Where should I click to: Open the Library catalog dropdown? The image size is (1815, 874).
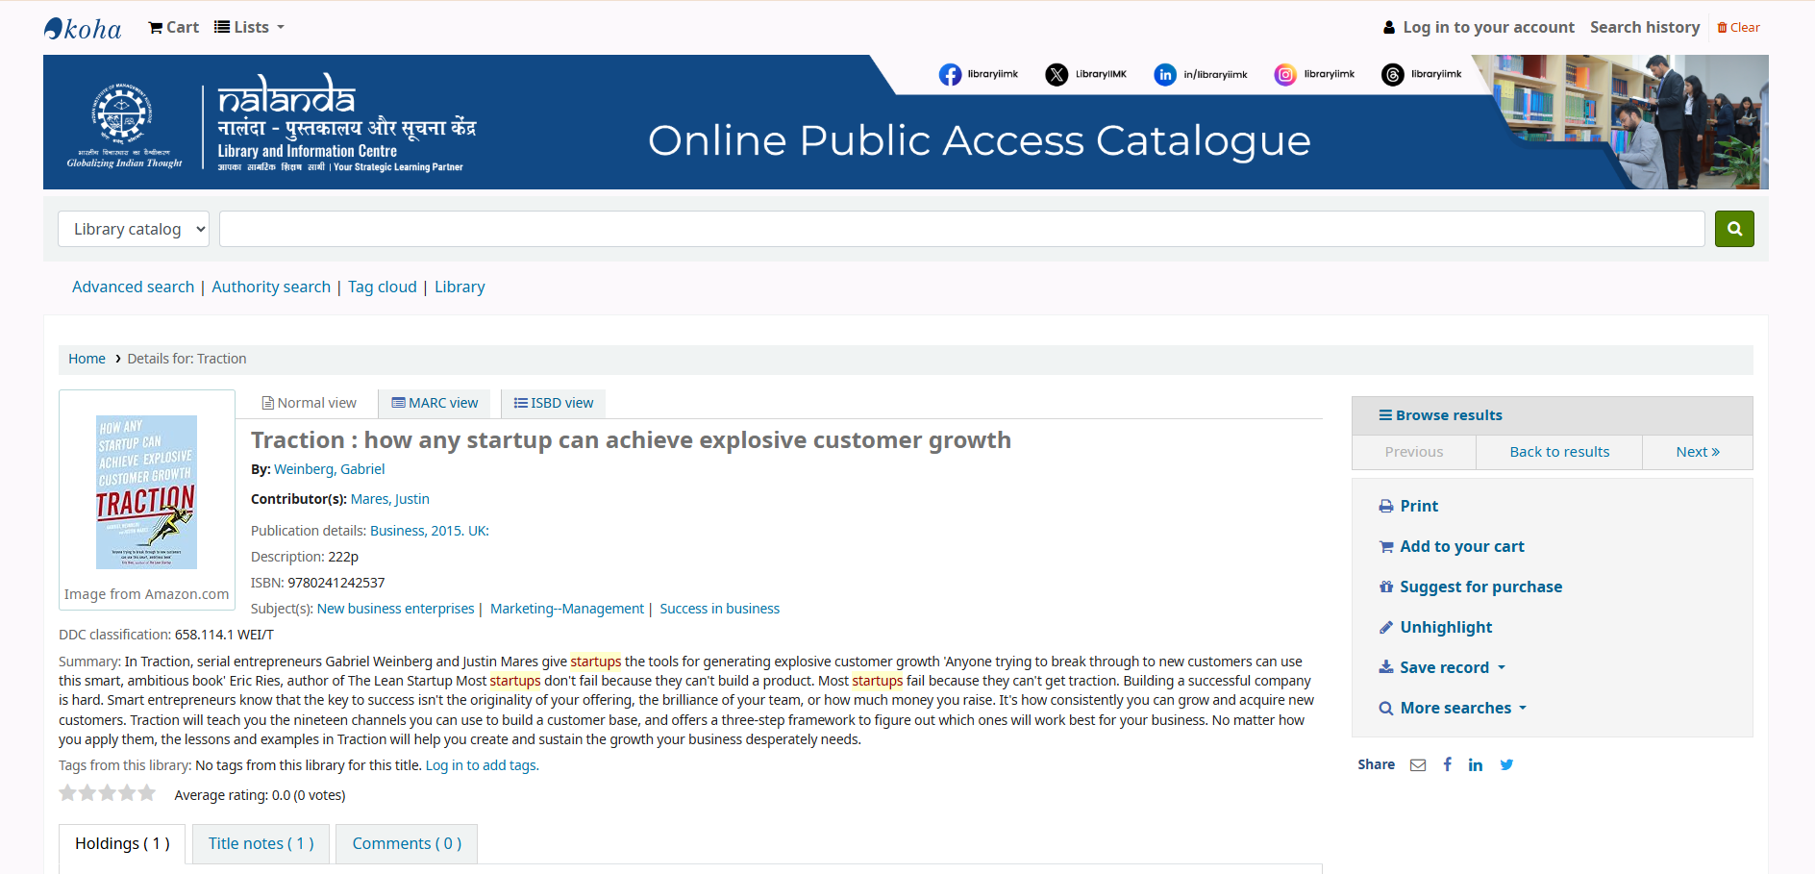[134, 229]
